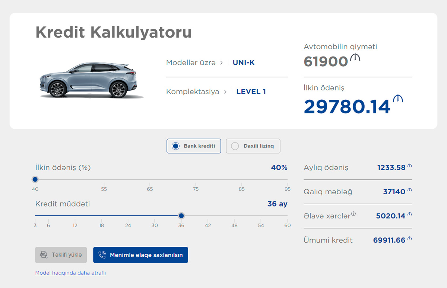The height and width of the screenshot is (288, 447).
Task: Open the LEVEL 1 trim selector
Action: (x=251, y=92)
